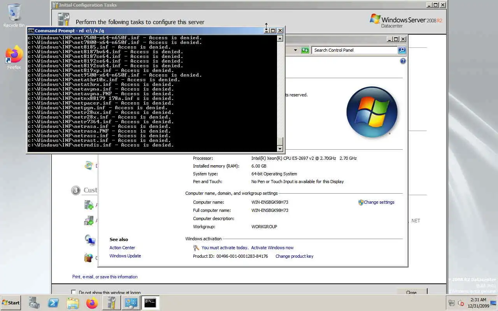Launch Windows PowerShell from the taskbar
This screenshot has width=498, height=311.
(53, 303)
